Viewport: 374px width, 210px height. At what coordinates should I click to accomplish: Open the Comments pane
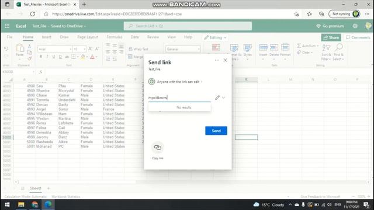[358, 37]
